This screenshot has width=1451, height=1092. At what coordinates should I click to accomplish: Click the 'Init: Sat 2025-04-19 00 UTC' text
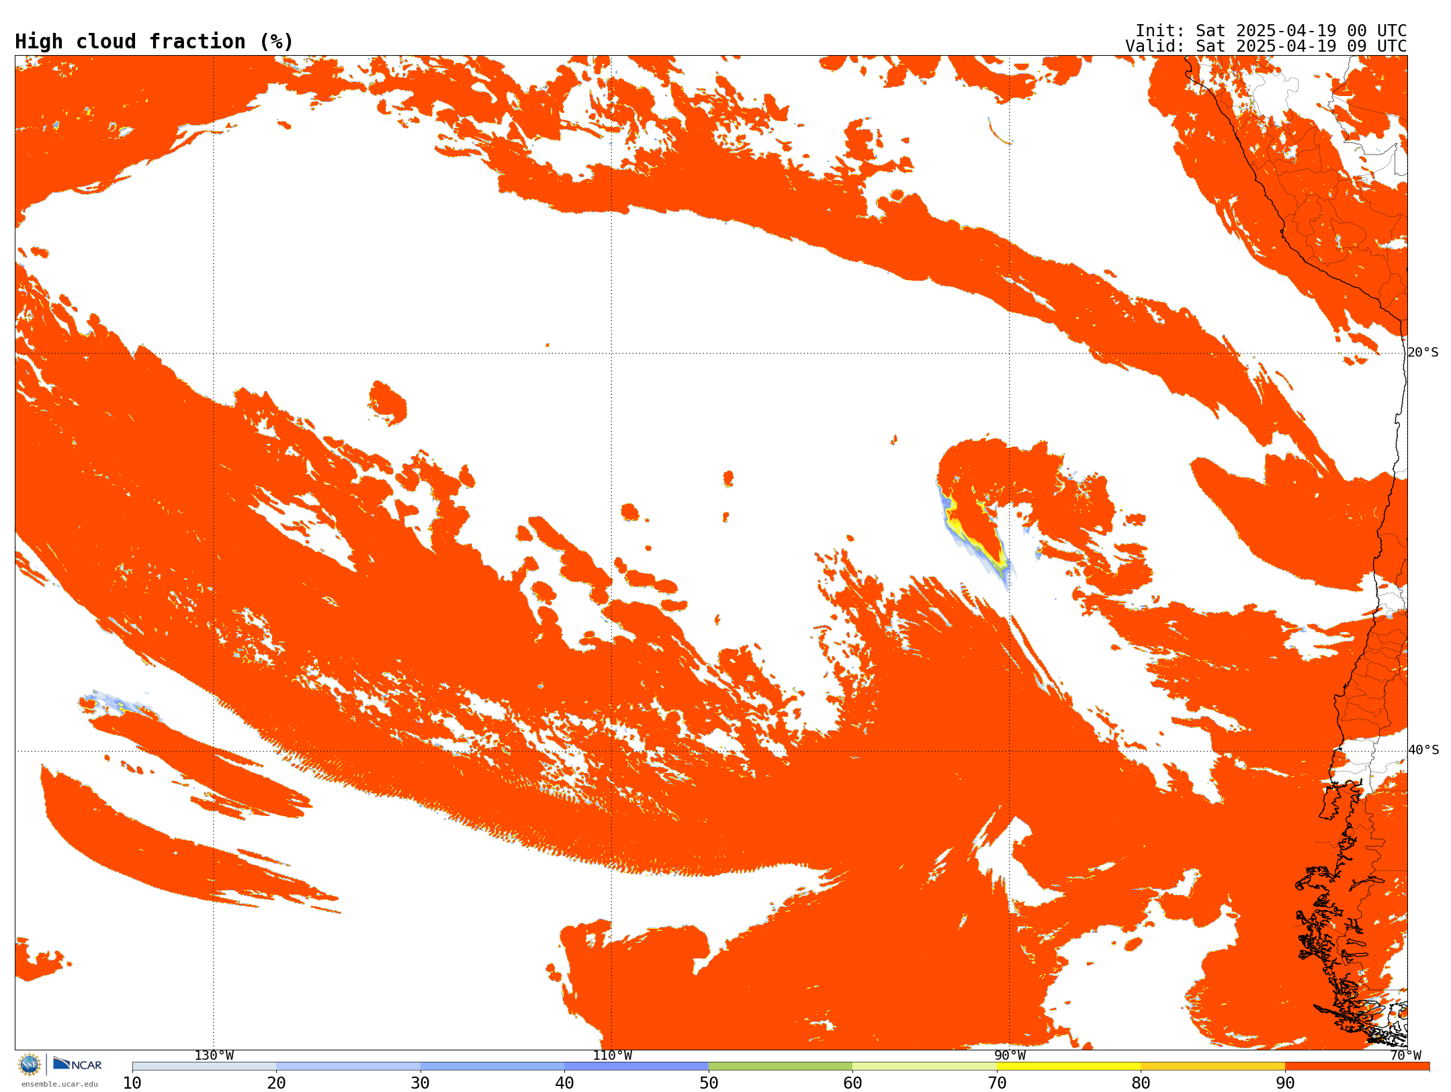point(1270,31)
